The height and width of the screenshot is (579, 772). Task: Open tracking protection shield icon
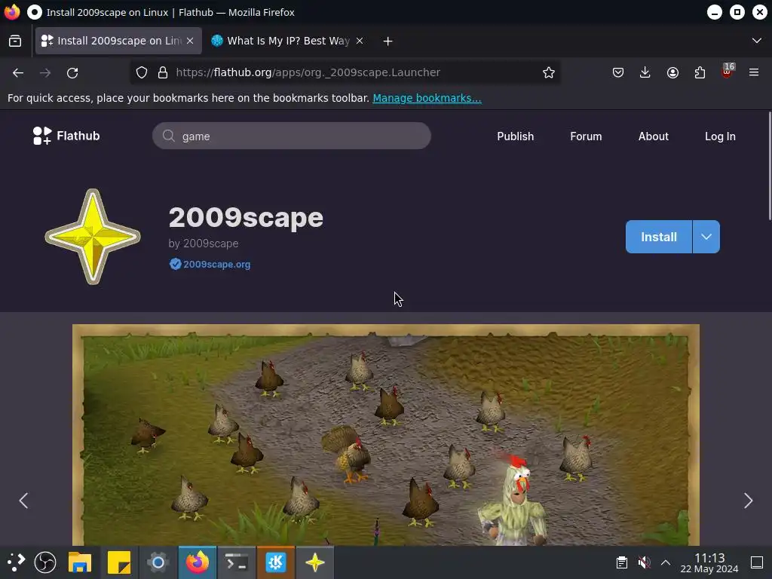click(142, 73)
